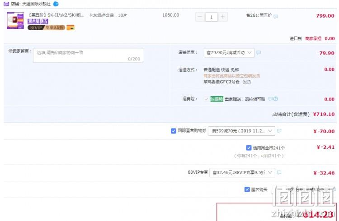Screen dimensions: 339x221
Task: Click the 799.00 item price
Action: [x=325, y=16]
